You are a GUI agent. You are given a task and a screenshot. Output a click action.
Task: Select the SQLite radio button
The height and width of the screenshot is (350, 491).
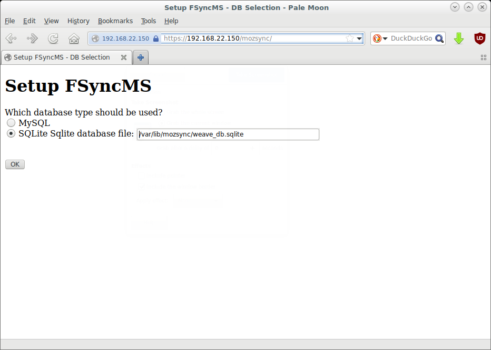[x=11, y=133]
